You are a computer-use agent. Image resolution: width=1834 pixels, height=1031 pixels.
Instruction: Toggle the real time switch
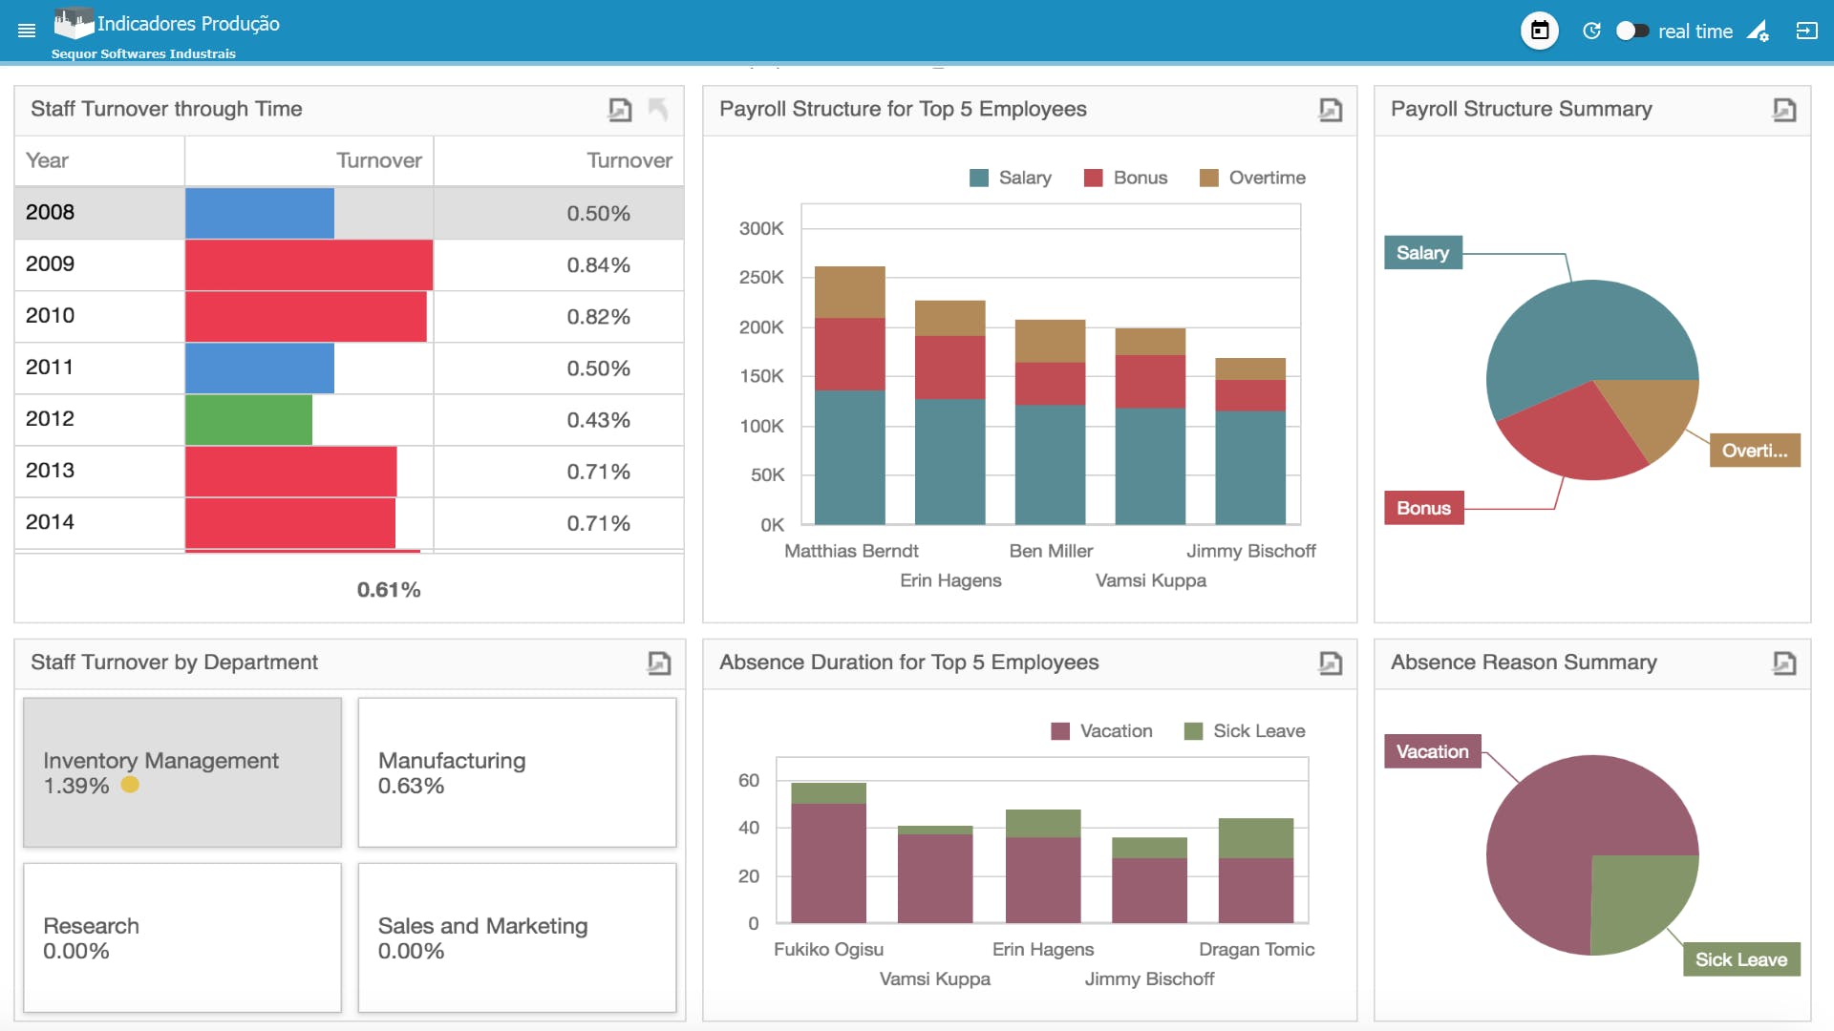[1632, 31]
